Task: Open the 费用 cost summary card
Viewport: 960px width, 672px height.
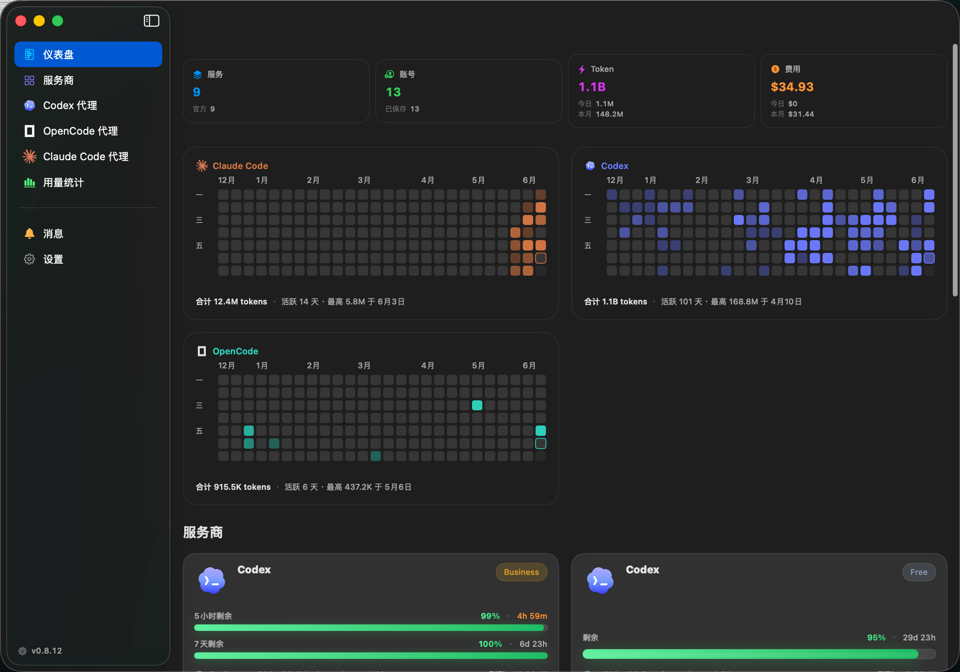Action: tap(853, 91)
